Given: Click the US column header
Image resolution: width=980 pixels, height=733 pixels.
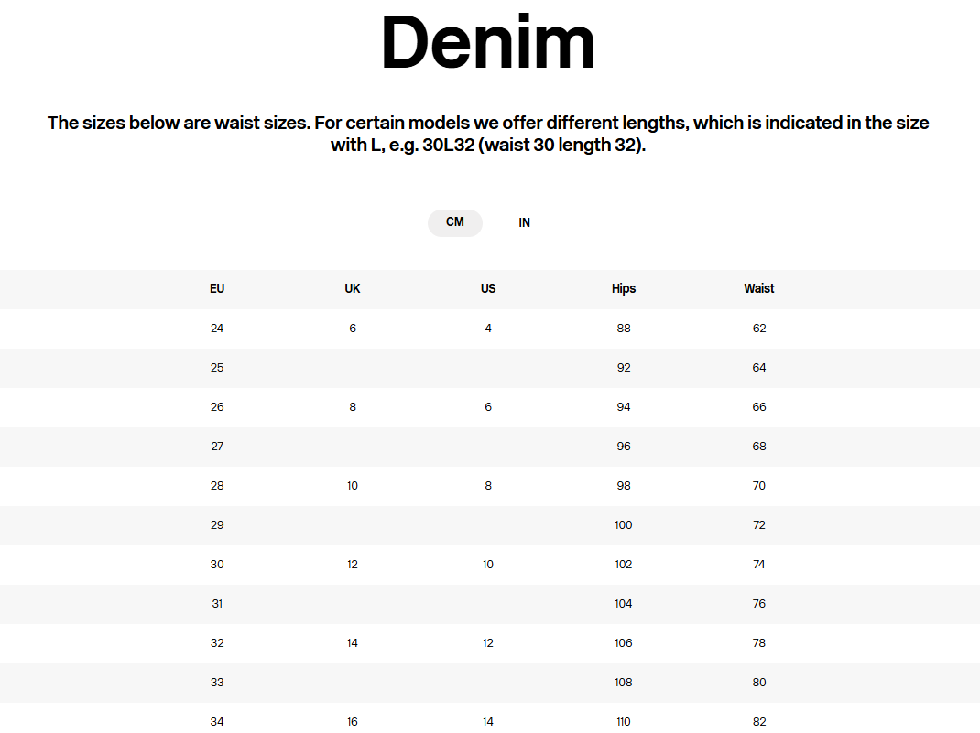Looking at the screenshot, I should click(488, 288).
